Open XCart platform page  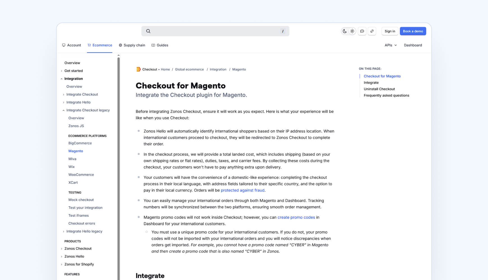point(73,182)
